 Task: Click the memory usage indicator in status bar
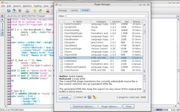click(x=162, y=110)
